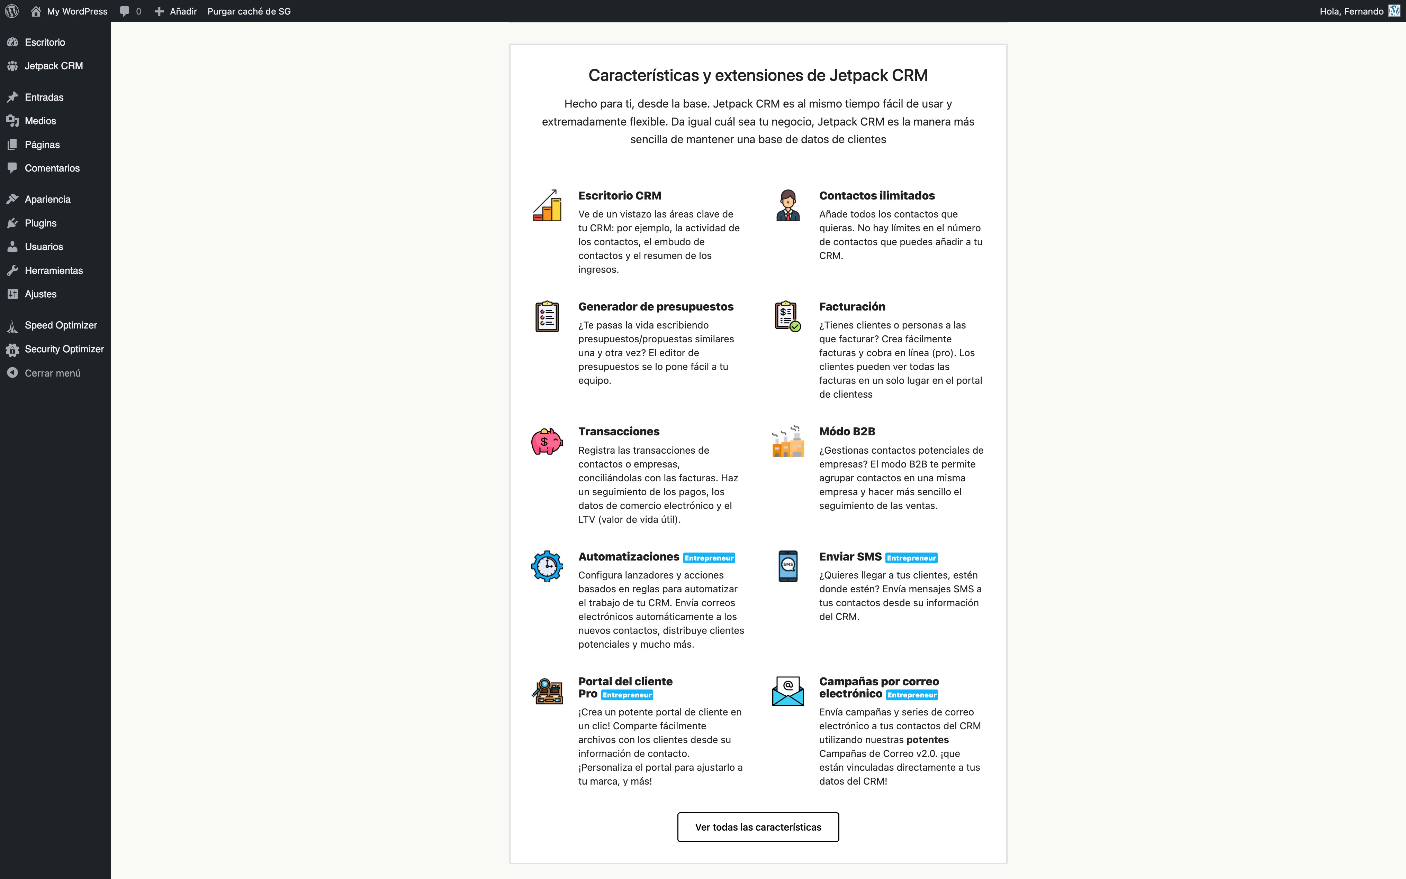This screenshot has width=1406, height=879.
Task: Click the Facturación invoice clipboard icon
Action: [x=788, y=316]
